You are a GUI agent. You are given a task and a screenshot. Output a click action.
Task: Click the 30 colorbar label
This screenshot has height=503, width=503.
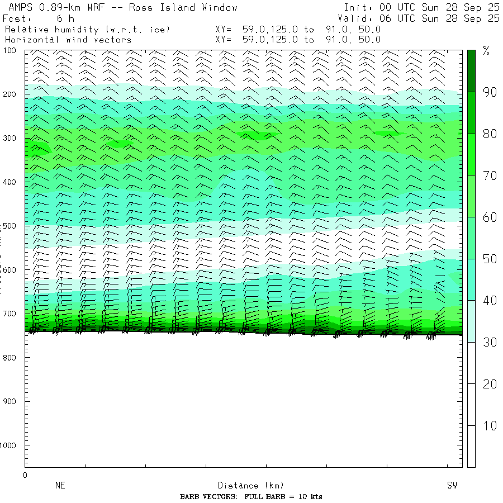[490, 342]
